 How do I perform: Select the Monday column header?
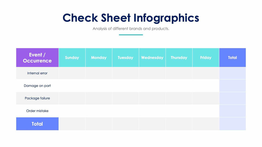point(99,58)
